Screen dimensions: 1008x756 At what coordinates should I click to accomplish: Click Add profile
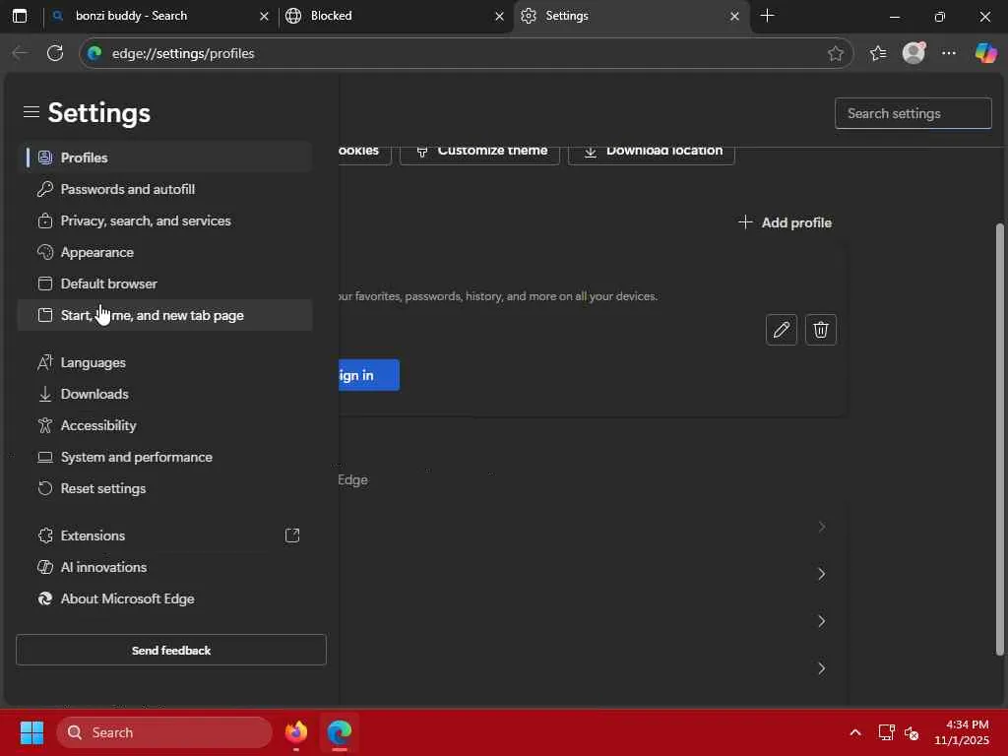785,222
